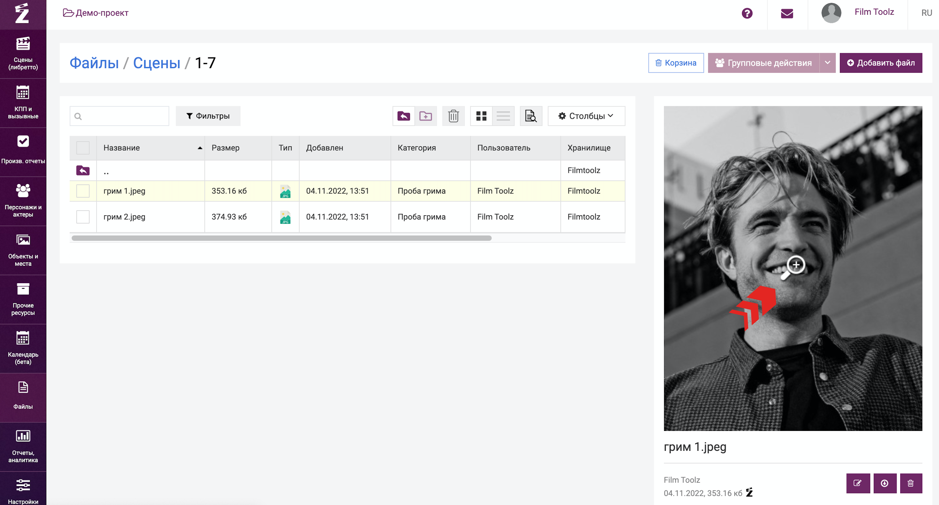The width and height of the screenshot is (939, 505).
Task: Click the file search input field
Action: click(119, 116)
